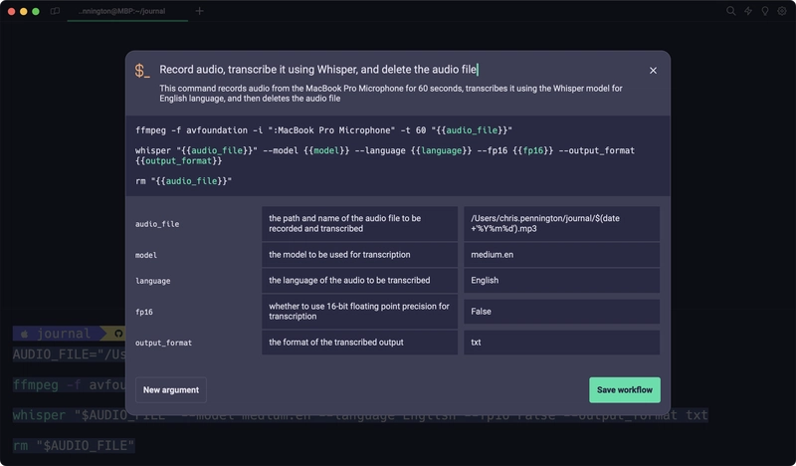The image size is (796, 466).
Task: Edit the audio_file default value field
Action: [561, 223]
